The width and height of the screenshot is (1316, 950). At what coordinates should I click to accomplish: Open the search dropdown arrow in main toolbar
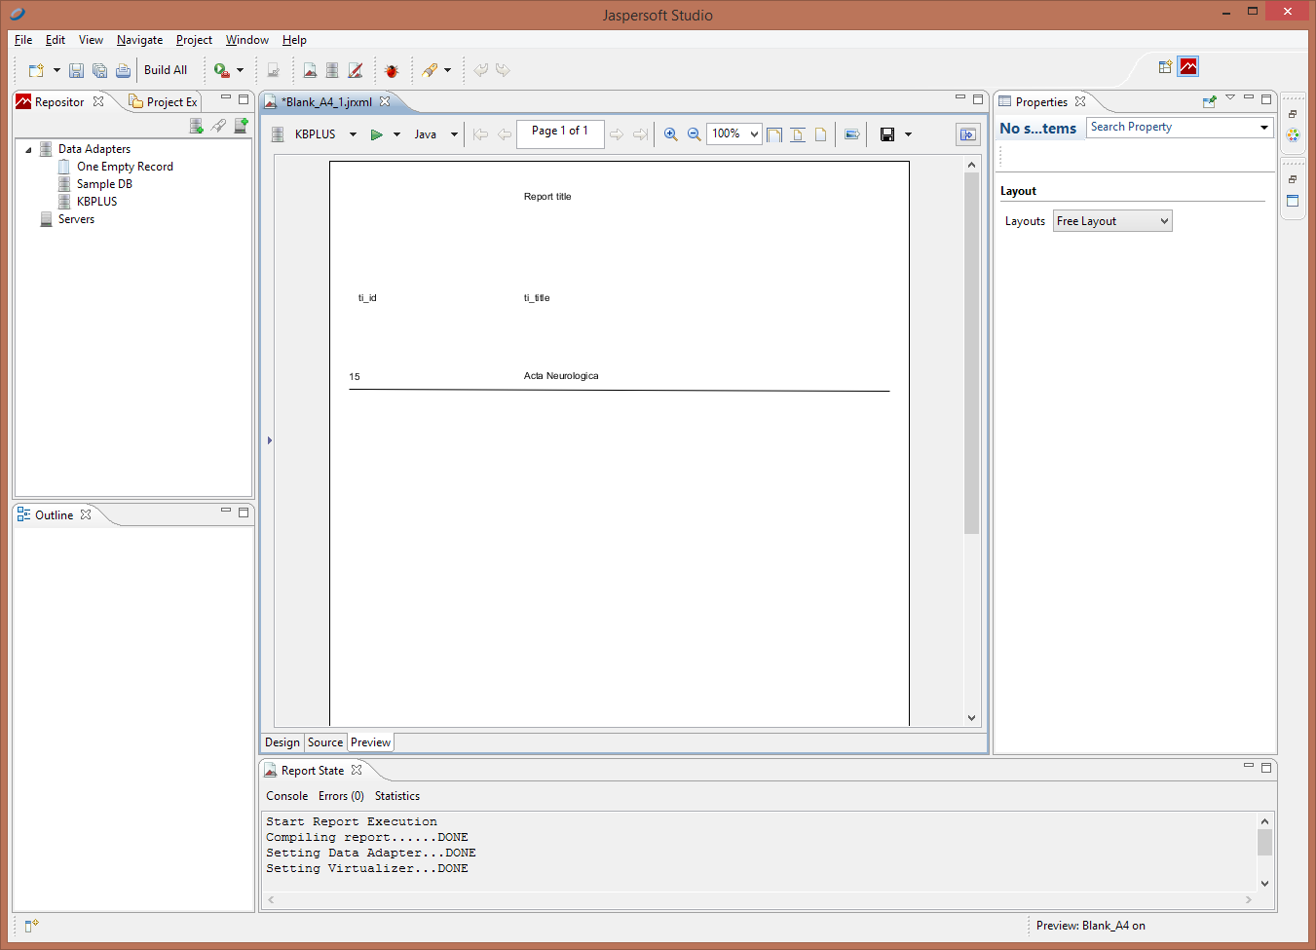click(448, 70)
